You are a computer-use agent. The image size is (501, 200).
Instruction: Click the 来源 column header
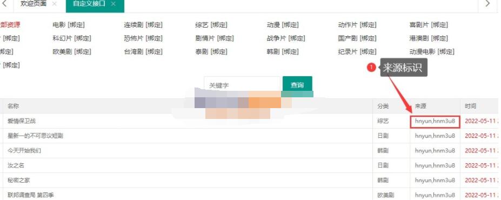coord(421,106)
